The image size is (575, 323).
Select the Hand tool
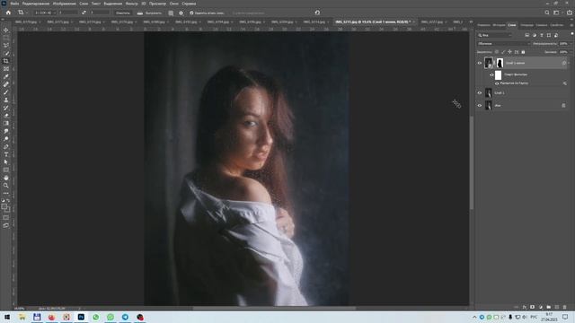pyautogui.click(x=6, y=178)
